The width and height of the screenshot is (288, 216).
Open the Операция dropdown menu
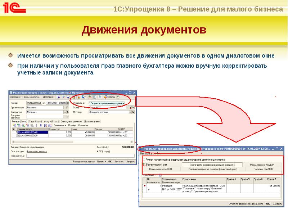pos(15,97)
